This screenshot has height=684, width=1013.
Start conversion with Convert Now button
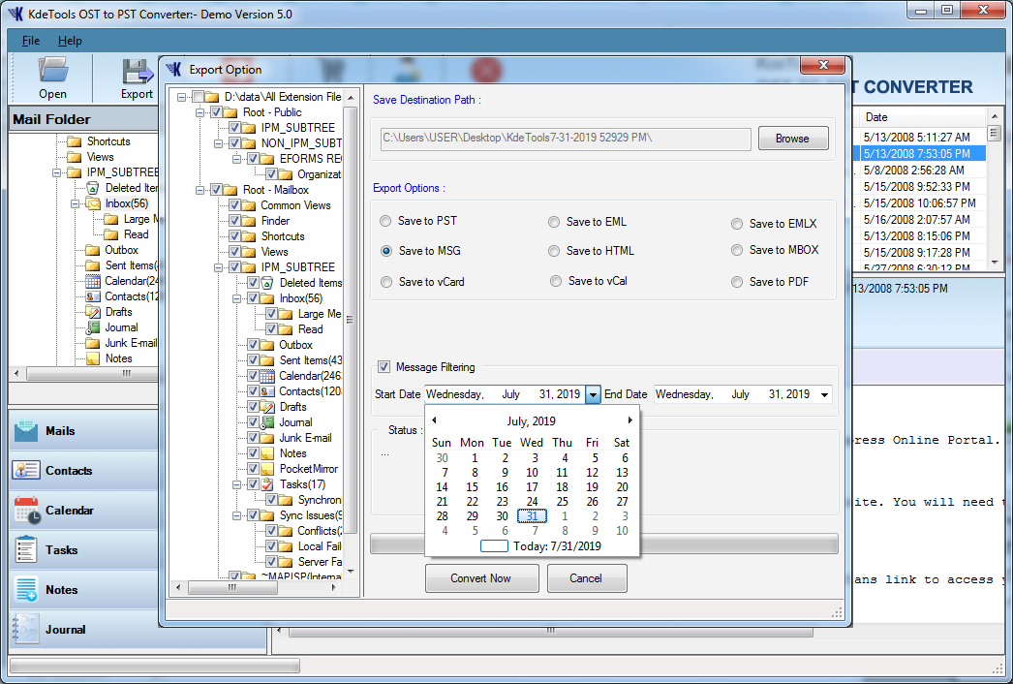(x=481, y=578)
